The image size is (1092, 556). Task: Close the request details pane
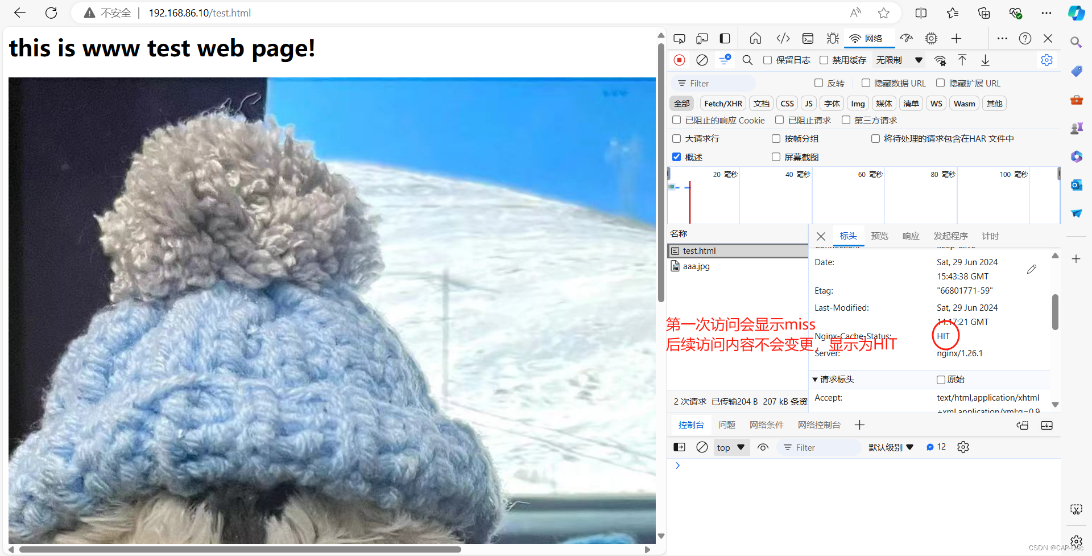click(821, 236)
